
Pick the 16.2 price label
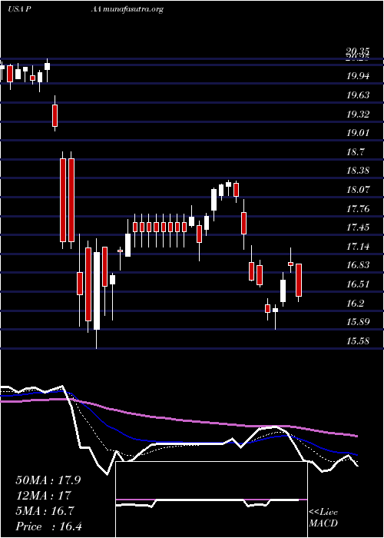coord(355,304)
